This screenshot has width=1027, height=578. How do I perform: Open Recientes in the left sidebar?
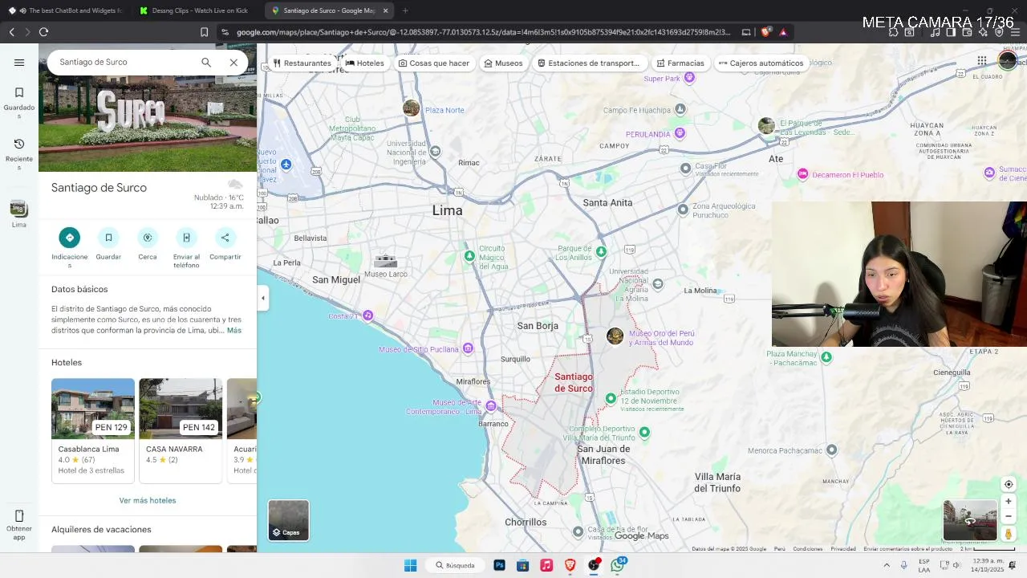[19, 154]
